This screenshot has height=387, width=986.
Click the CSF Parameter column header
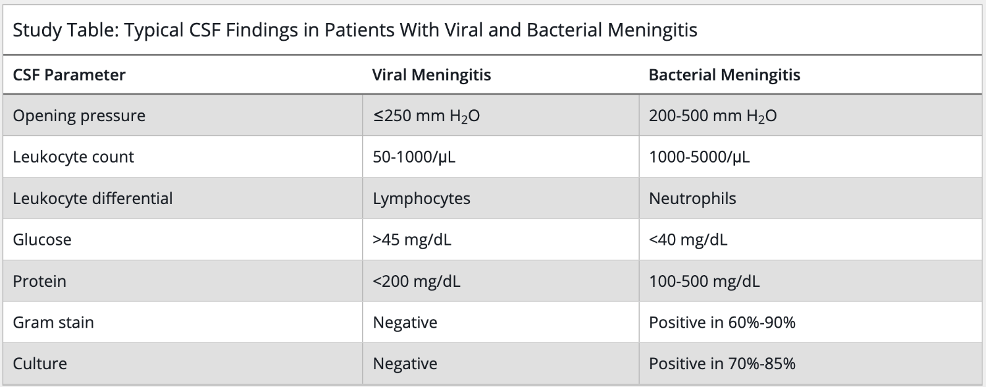tap(69, 75)
